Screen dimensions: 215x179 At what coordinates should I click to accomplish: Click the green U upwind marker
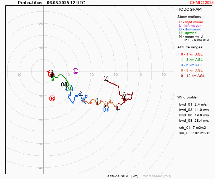[70, 88]
